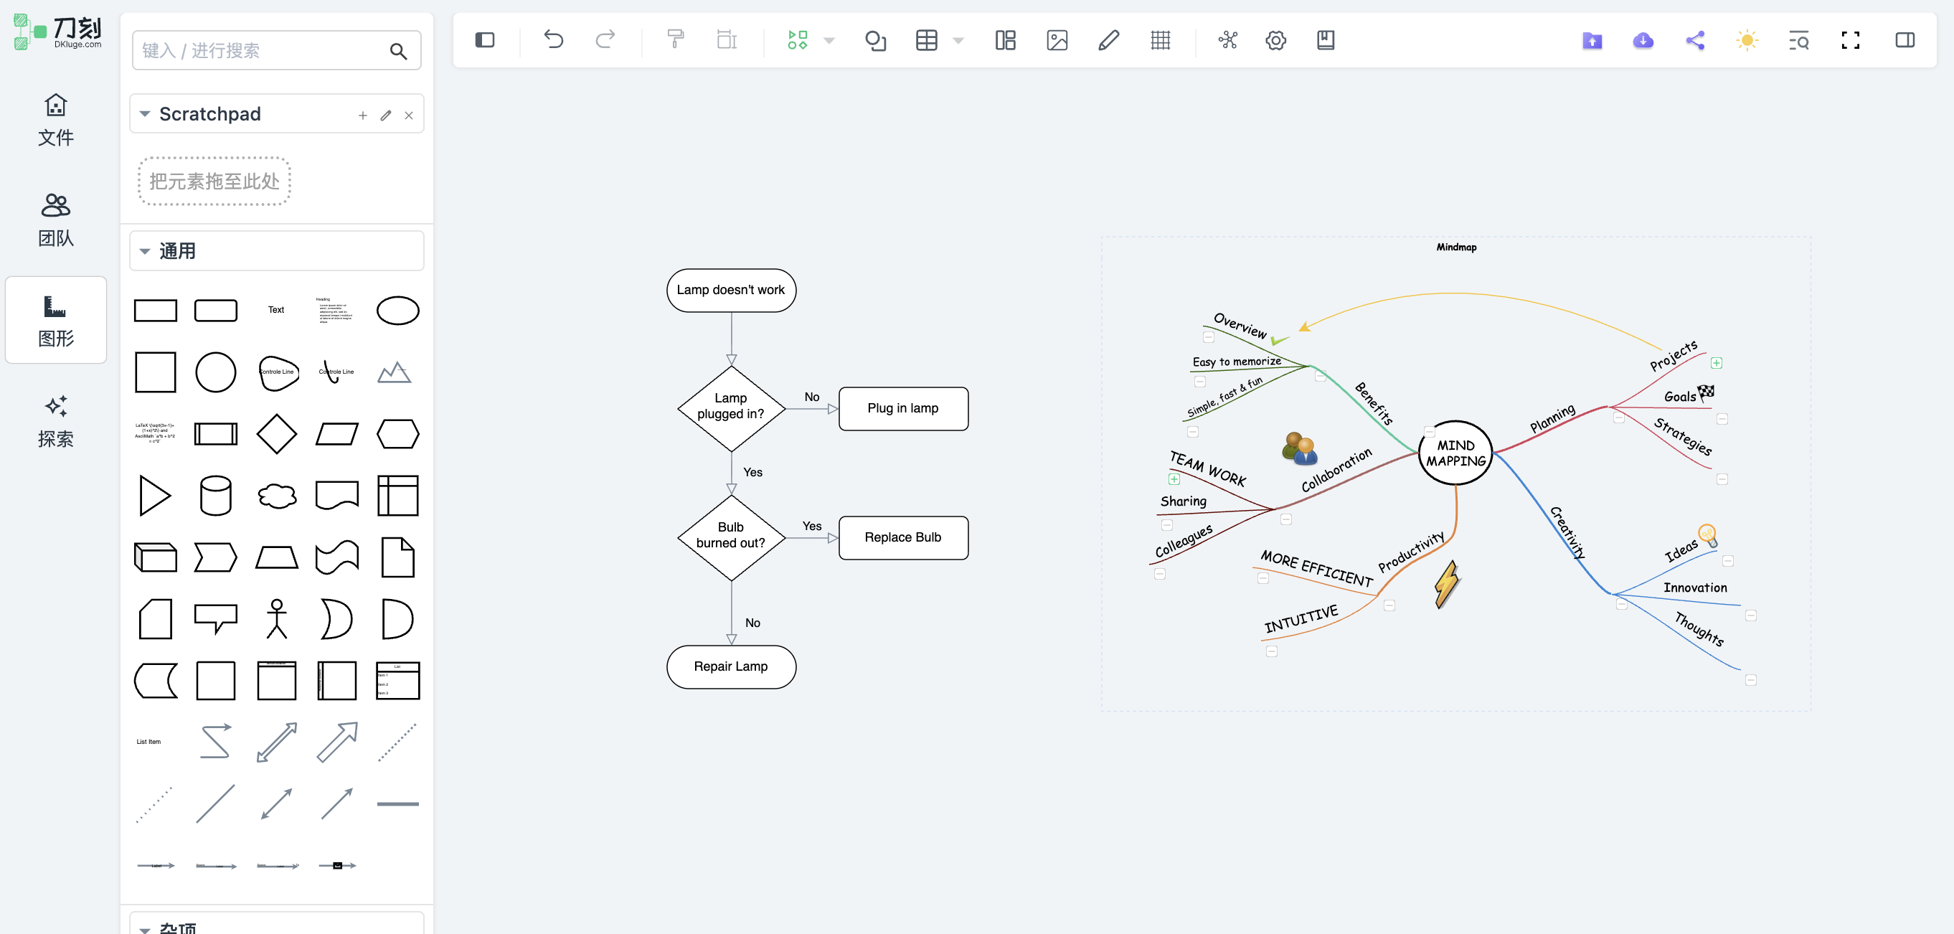
Task: Click the redo arrow icon
Action: 605,39
